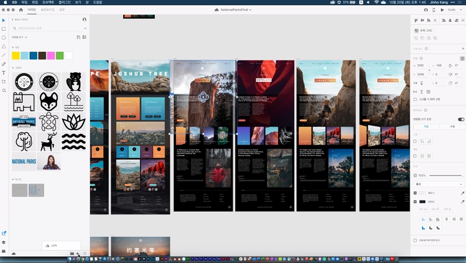Collapse the text styles section
This screenshot has height=263, width=466.
tap(13, 179)
